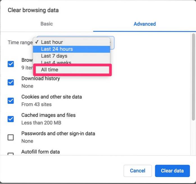Select 'Last hour' in time range list
Viewport: 196px width, 184px height.
coord(52,42)
